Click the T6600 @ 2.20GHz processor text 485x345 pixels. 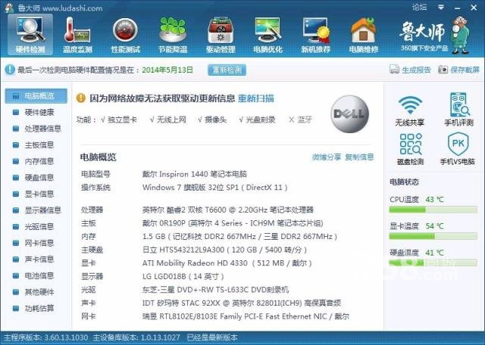(x=228, y=210)
